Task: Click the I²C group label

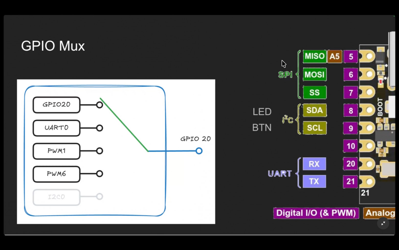Action: coord(287,119)
